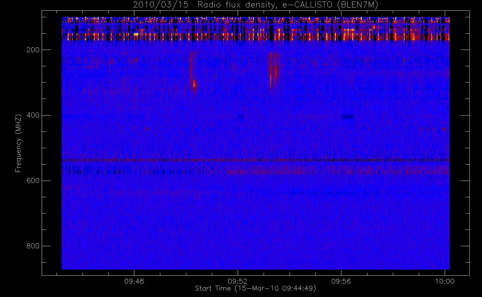Viewport: 482px width, 297px height.
Task: Click the 400 frequency tick label
Action: [x=33, y=115]
